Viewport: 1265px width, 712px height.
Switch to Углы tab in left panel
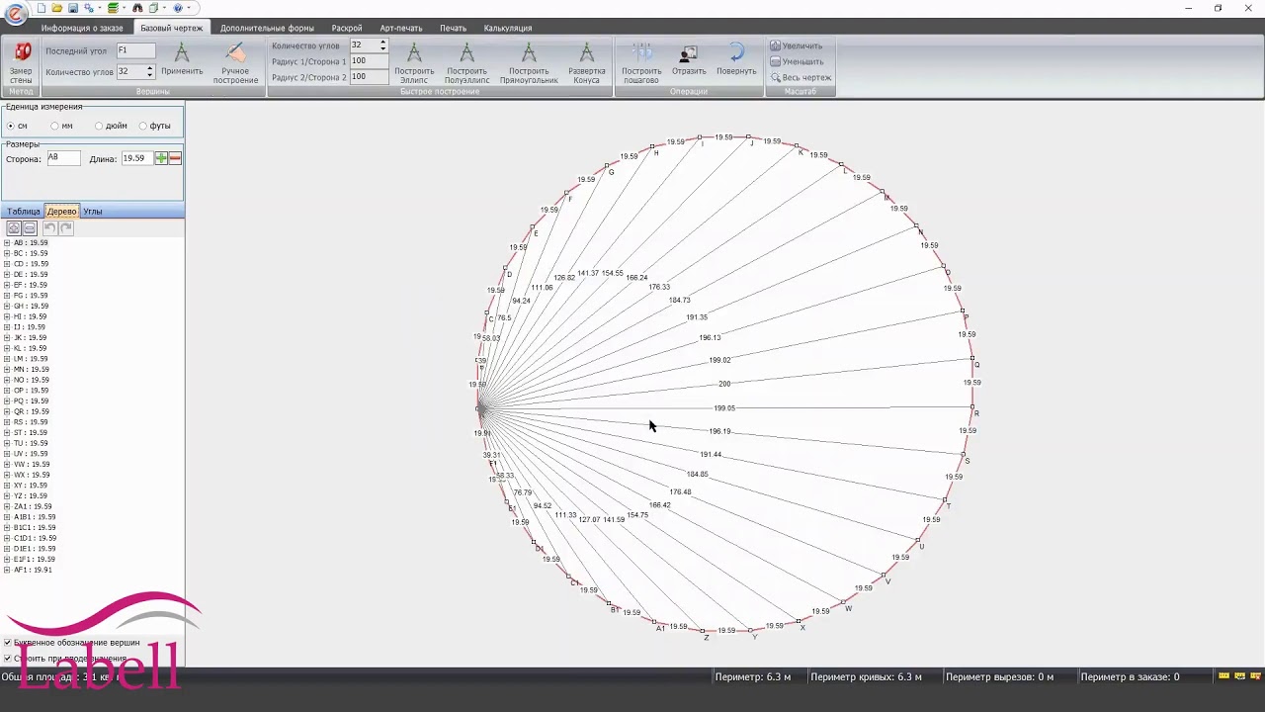(x=93, y=212)
